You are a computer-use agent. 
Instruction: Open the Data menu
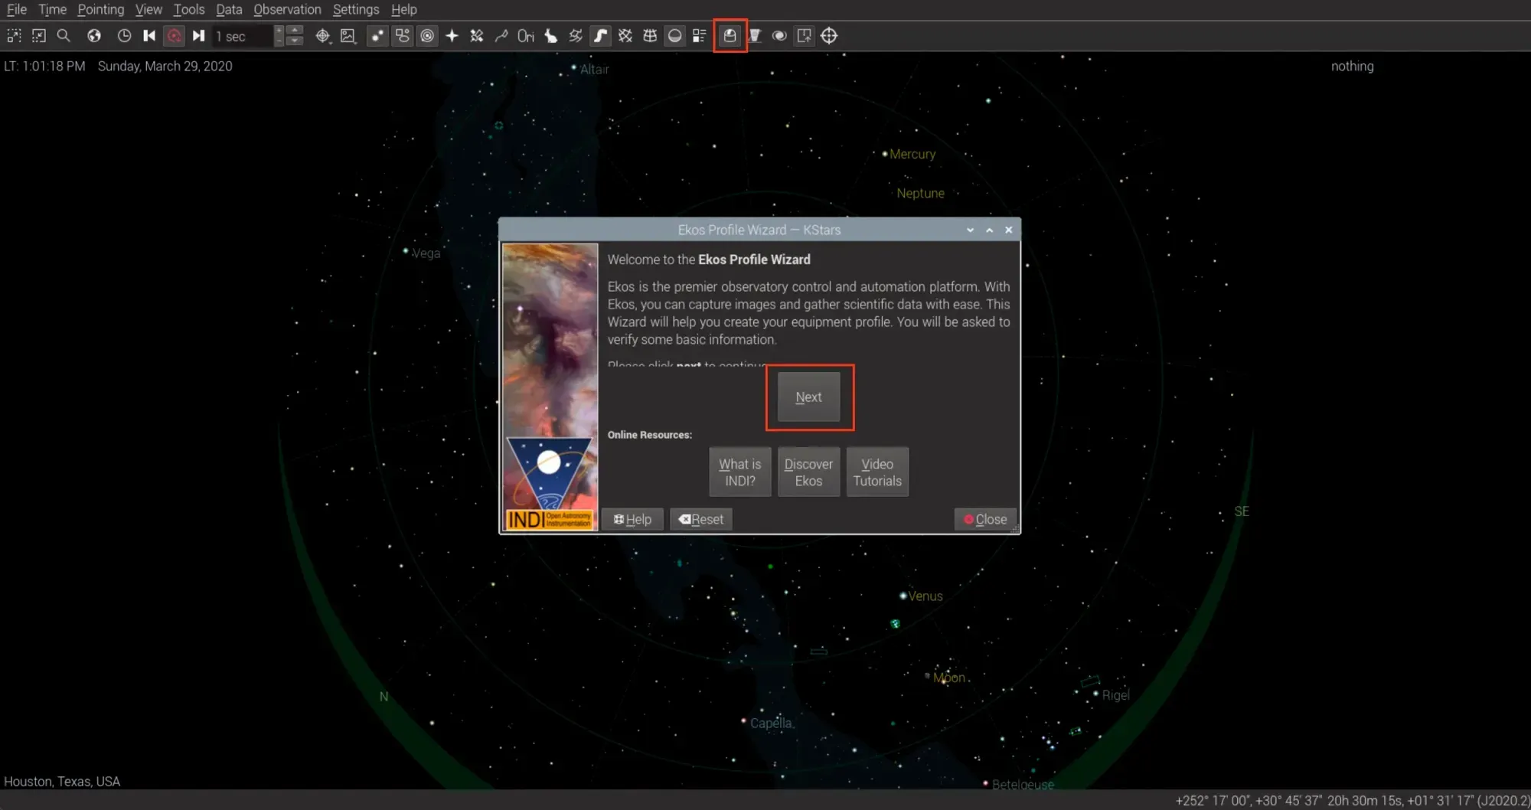tap(229, 10)
